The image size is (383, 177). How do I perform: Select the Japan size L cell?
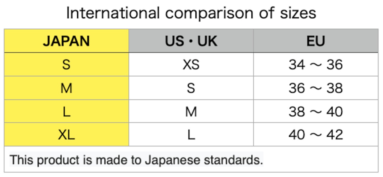click(66, 111)
